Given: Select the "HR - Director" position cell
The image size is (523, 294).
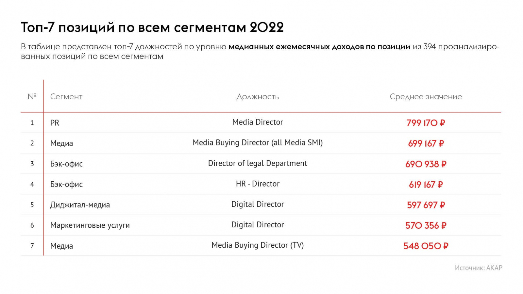Looking at the screenshot, I should click(258, 184).
